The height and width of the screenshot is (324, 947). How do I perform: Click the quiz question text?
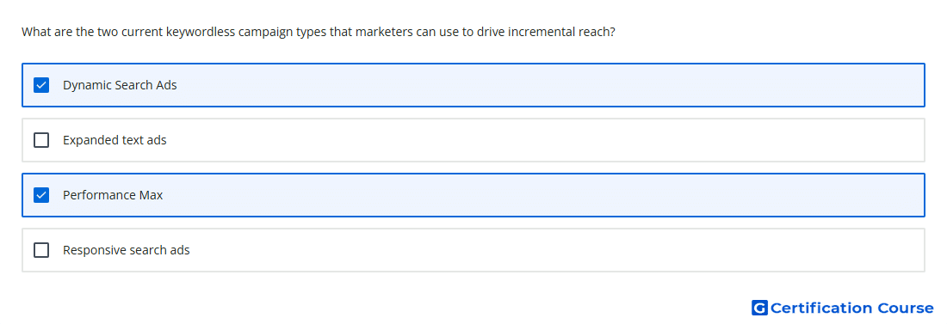pos(319,32)
